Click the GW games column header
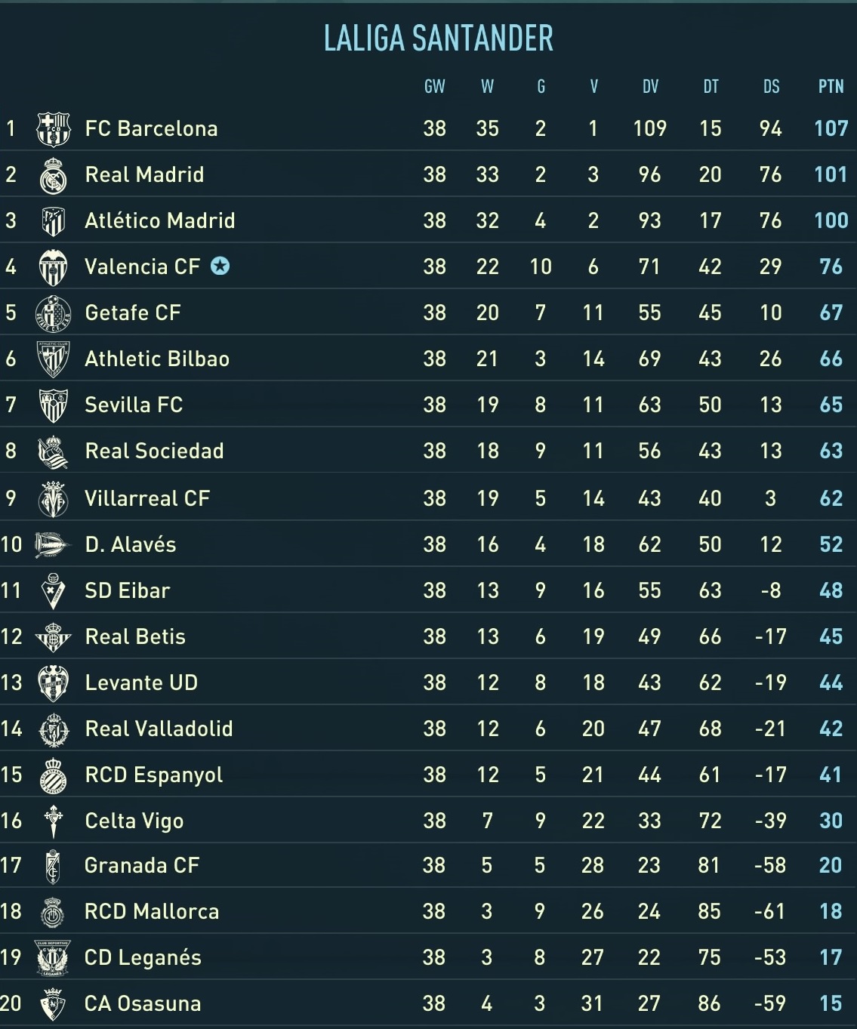This screenshot has width=857, height=1029. click(434, 87)
